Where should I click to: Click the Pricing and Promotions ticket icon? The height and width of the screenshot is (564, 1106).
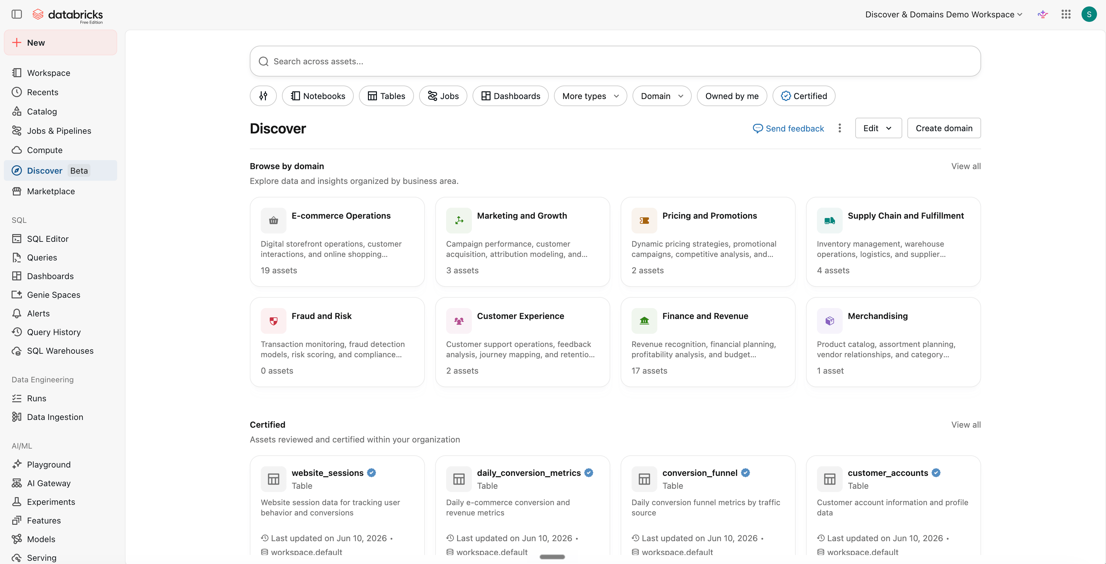click(644, 221)
